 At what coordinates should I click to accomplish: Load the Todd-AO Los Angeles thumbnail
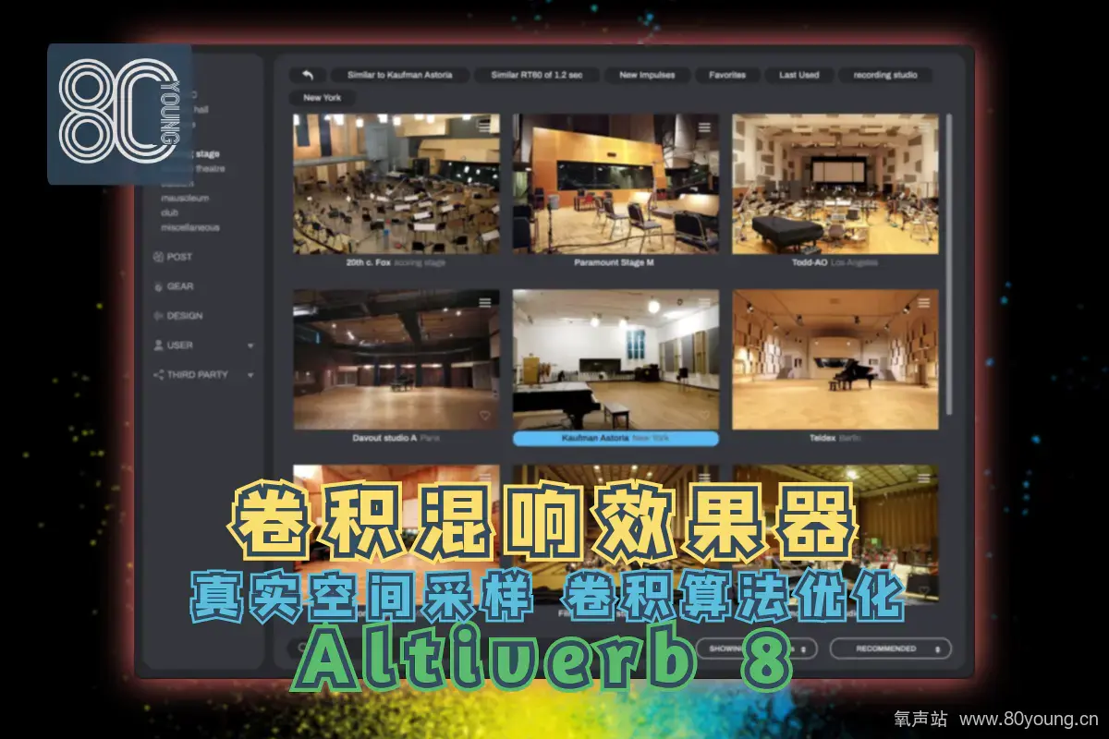pyautogui.click(x=835, y=184)
